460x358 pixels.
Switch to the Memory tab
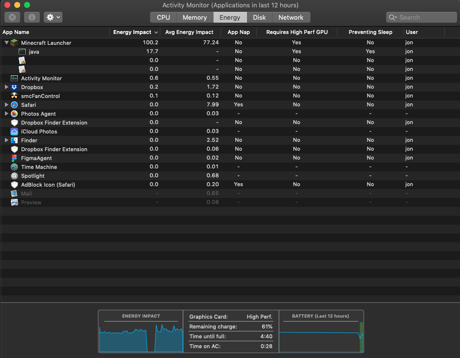194,17
